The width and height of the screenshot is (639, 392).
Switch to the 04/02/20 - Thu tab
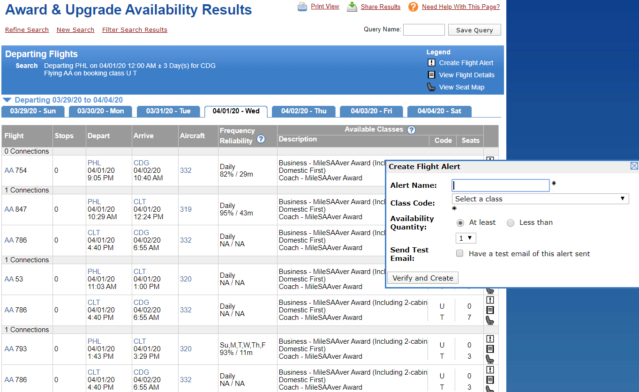click(x=304, y=111)
